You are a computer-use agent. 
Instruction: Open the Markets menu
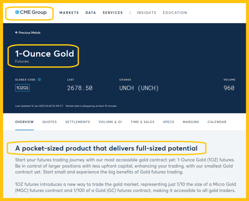coord(69,13)
